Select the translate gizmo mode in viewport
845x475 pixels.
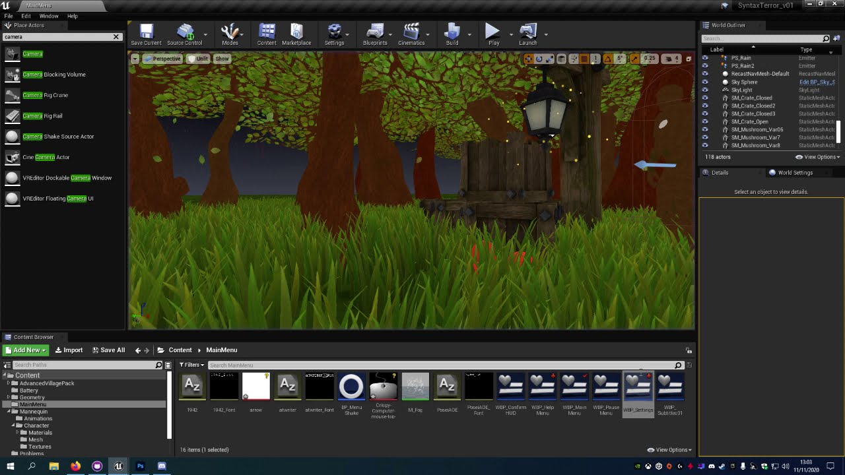pos(528,59)
